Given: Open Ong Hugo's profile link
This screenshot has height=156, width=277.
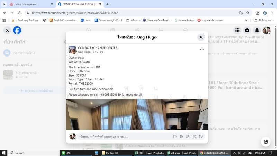Looking at the screenshot, I should tap(84, 52).
